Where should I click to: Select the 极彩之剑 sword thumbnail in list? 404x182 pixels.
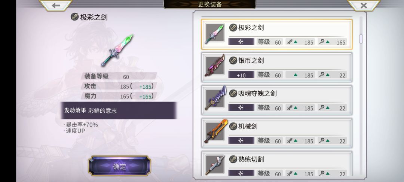click(x=215, y=33)
